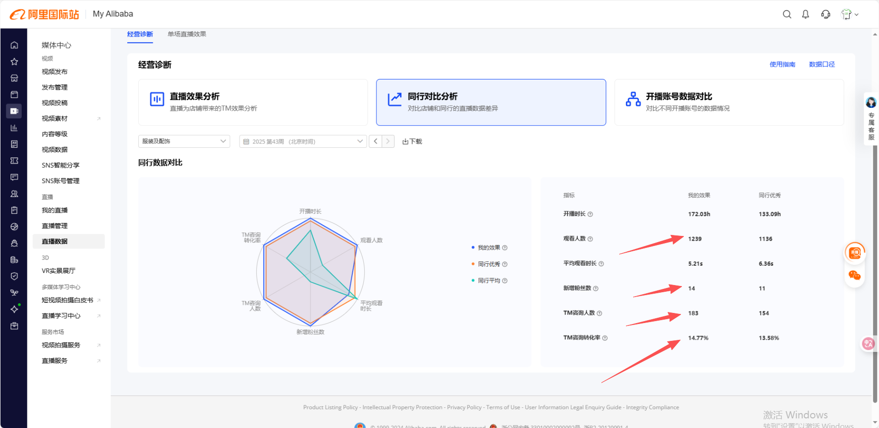Open the WeChat floating icon

(854, 275)
